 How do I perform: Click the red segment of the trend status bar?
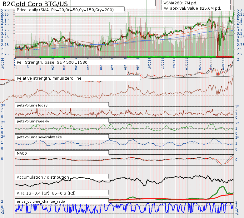click(224, 57)
